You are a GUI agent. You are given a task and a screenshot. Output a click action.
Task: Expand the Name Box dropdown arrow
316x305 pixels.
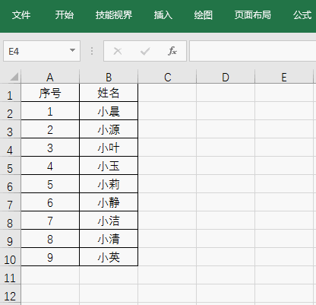[x=72, y=50]
